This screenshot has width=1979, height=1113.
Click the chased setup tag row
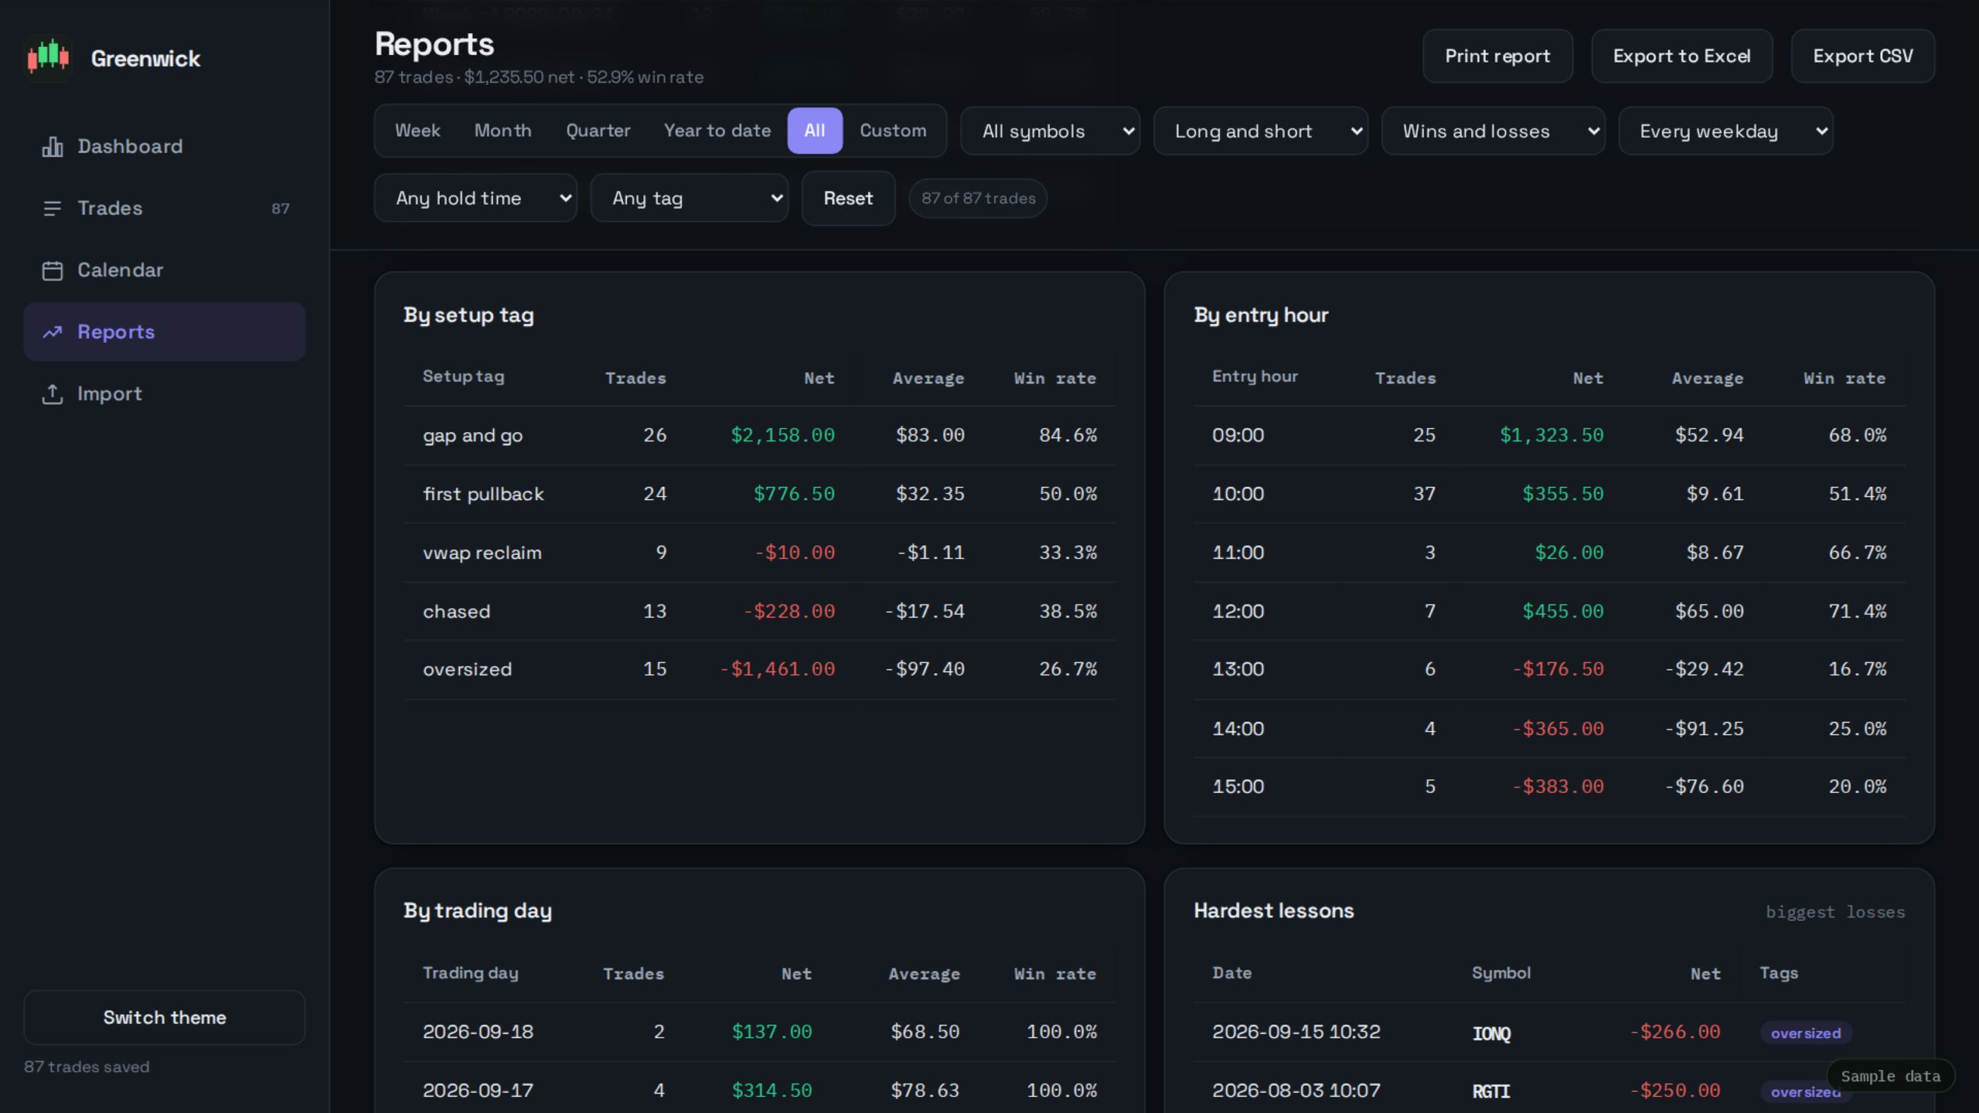pyautogui.click(x=759, y=611)
